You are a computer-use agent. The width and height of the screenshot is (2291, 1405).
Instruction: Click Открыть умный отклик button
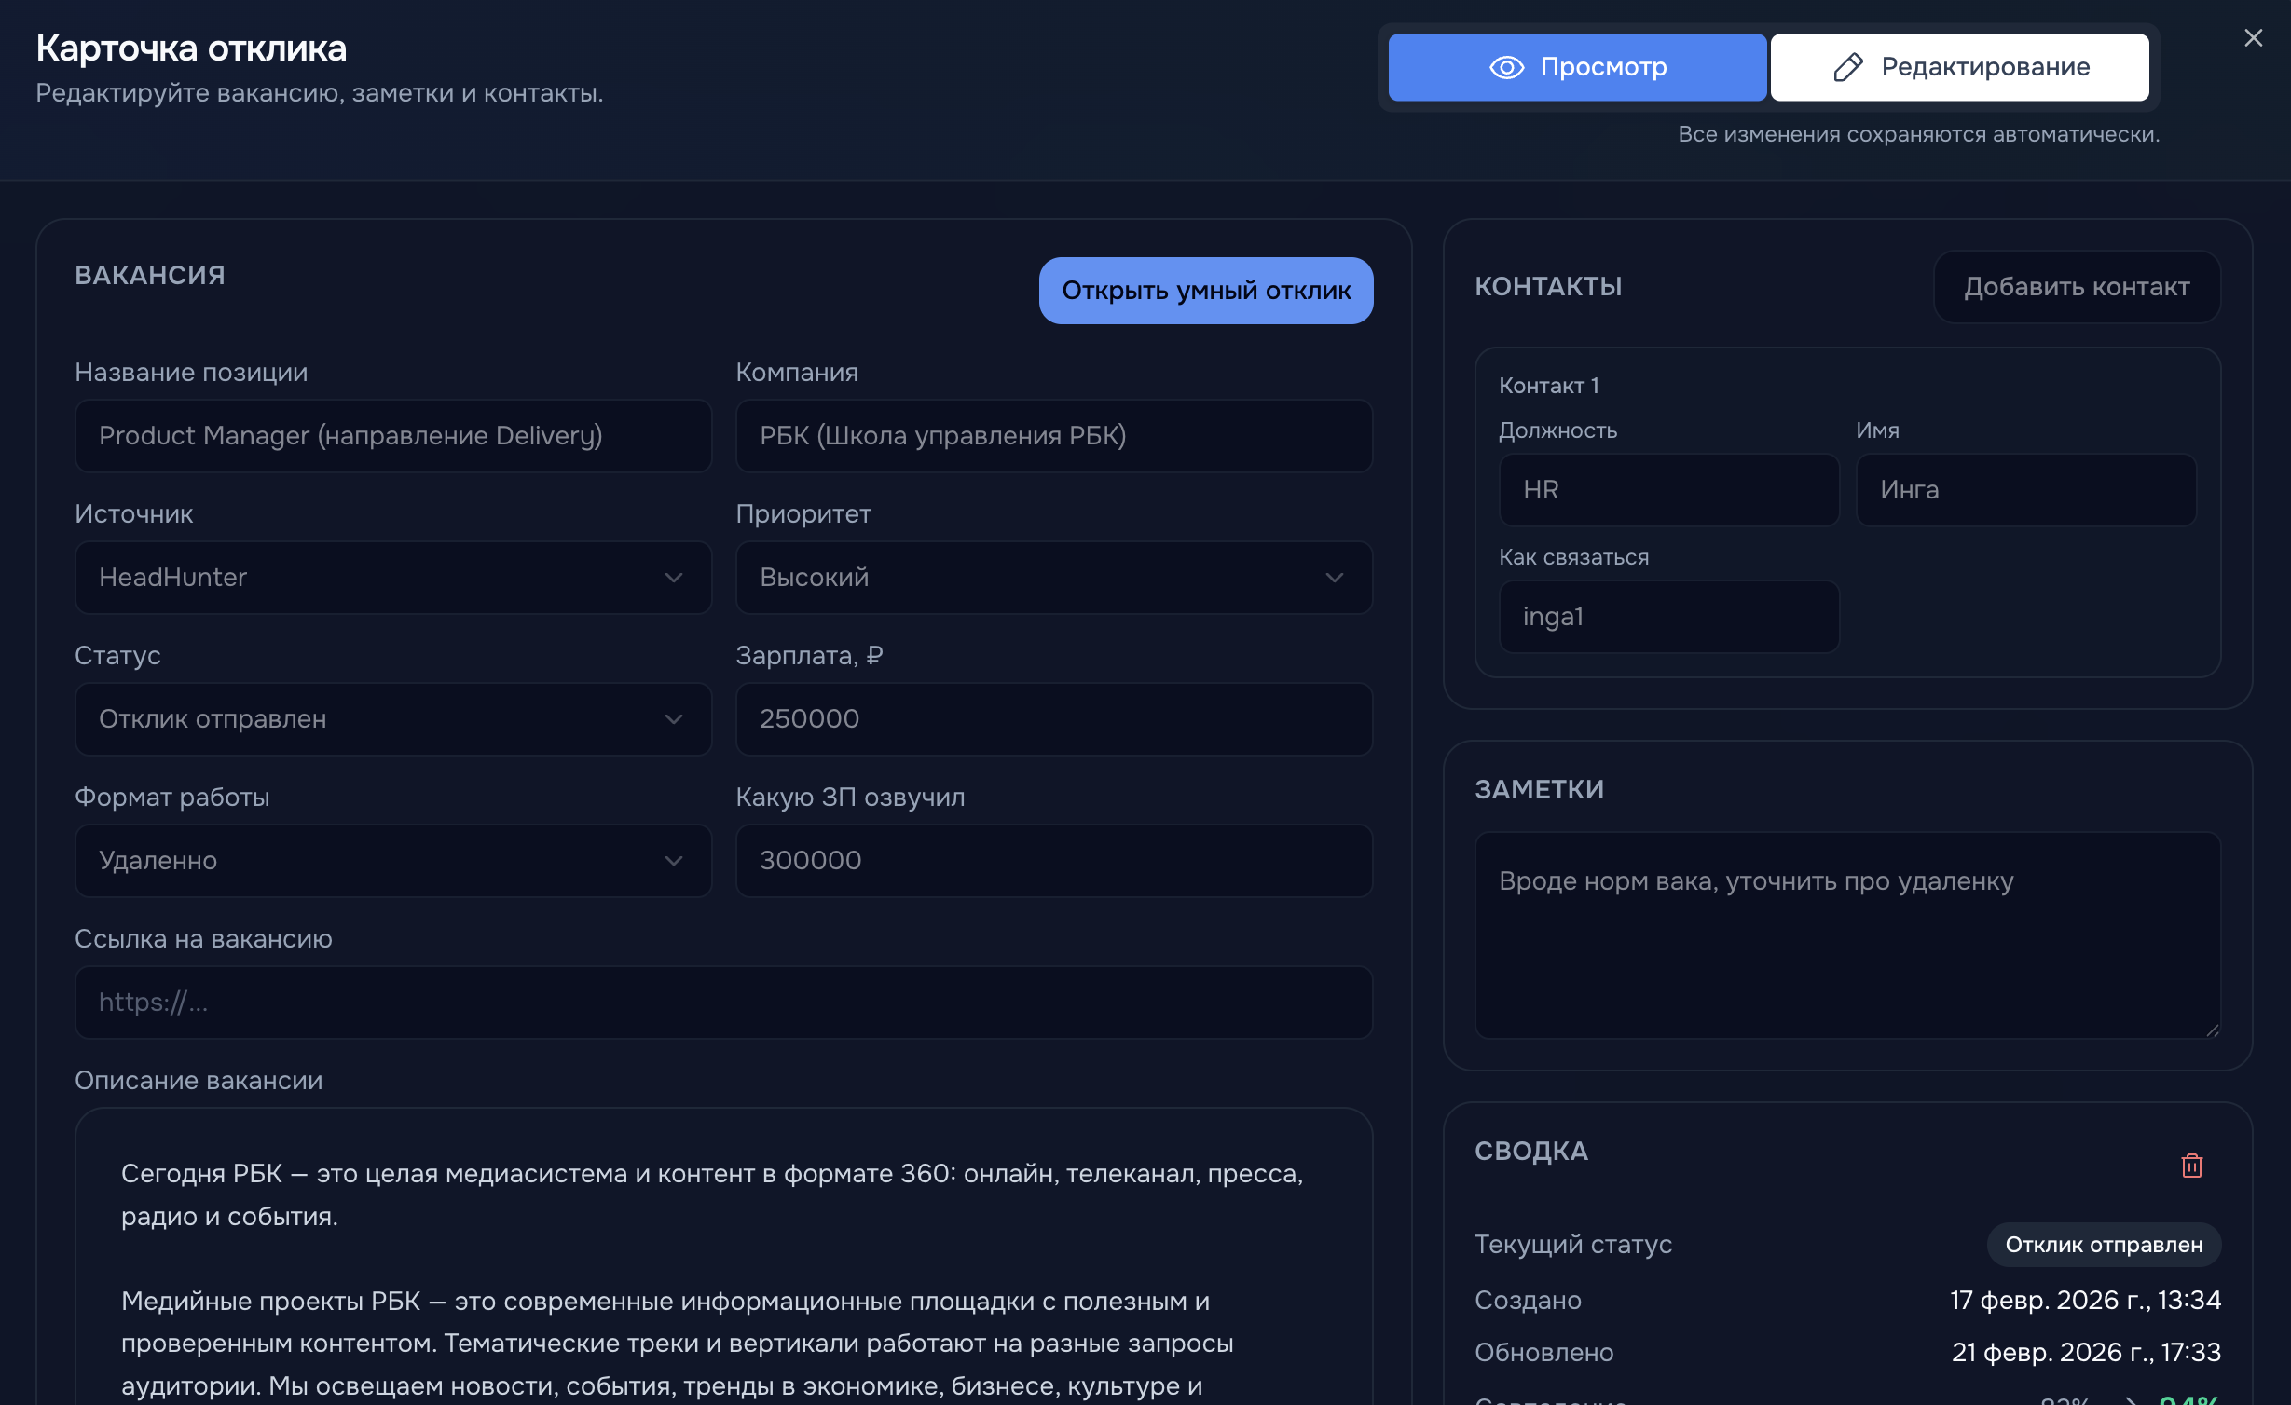(x=1205, y=291)
